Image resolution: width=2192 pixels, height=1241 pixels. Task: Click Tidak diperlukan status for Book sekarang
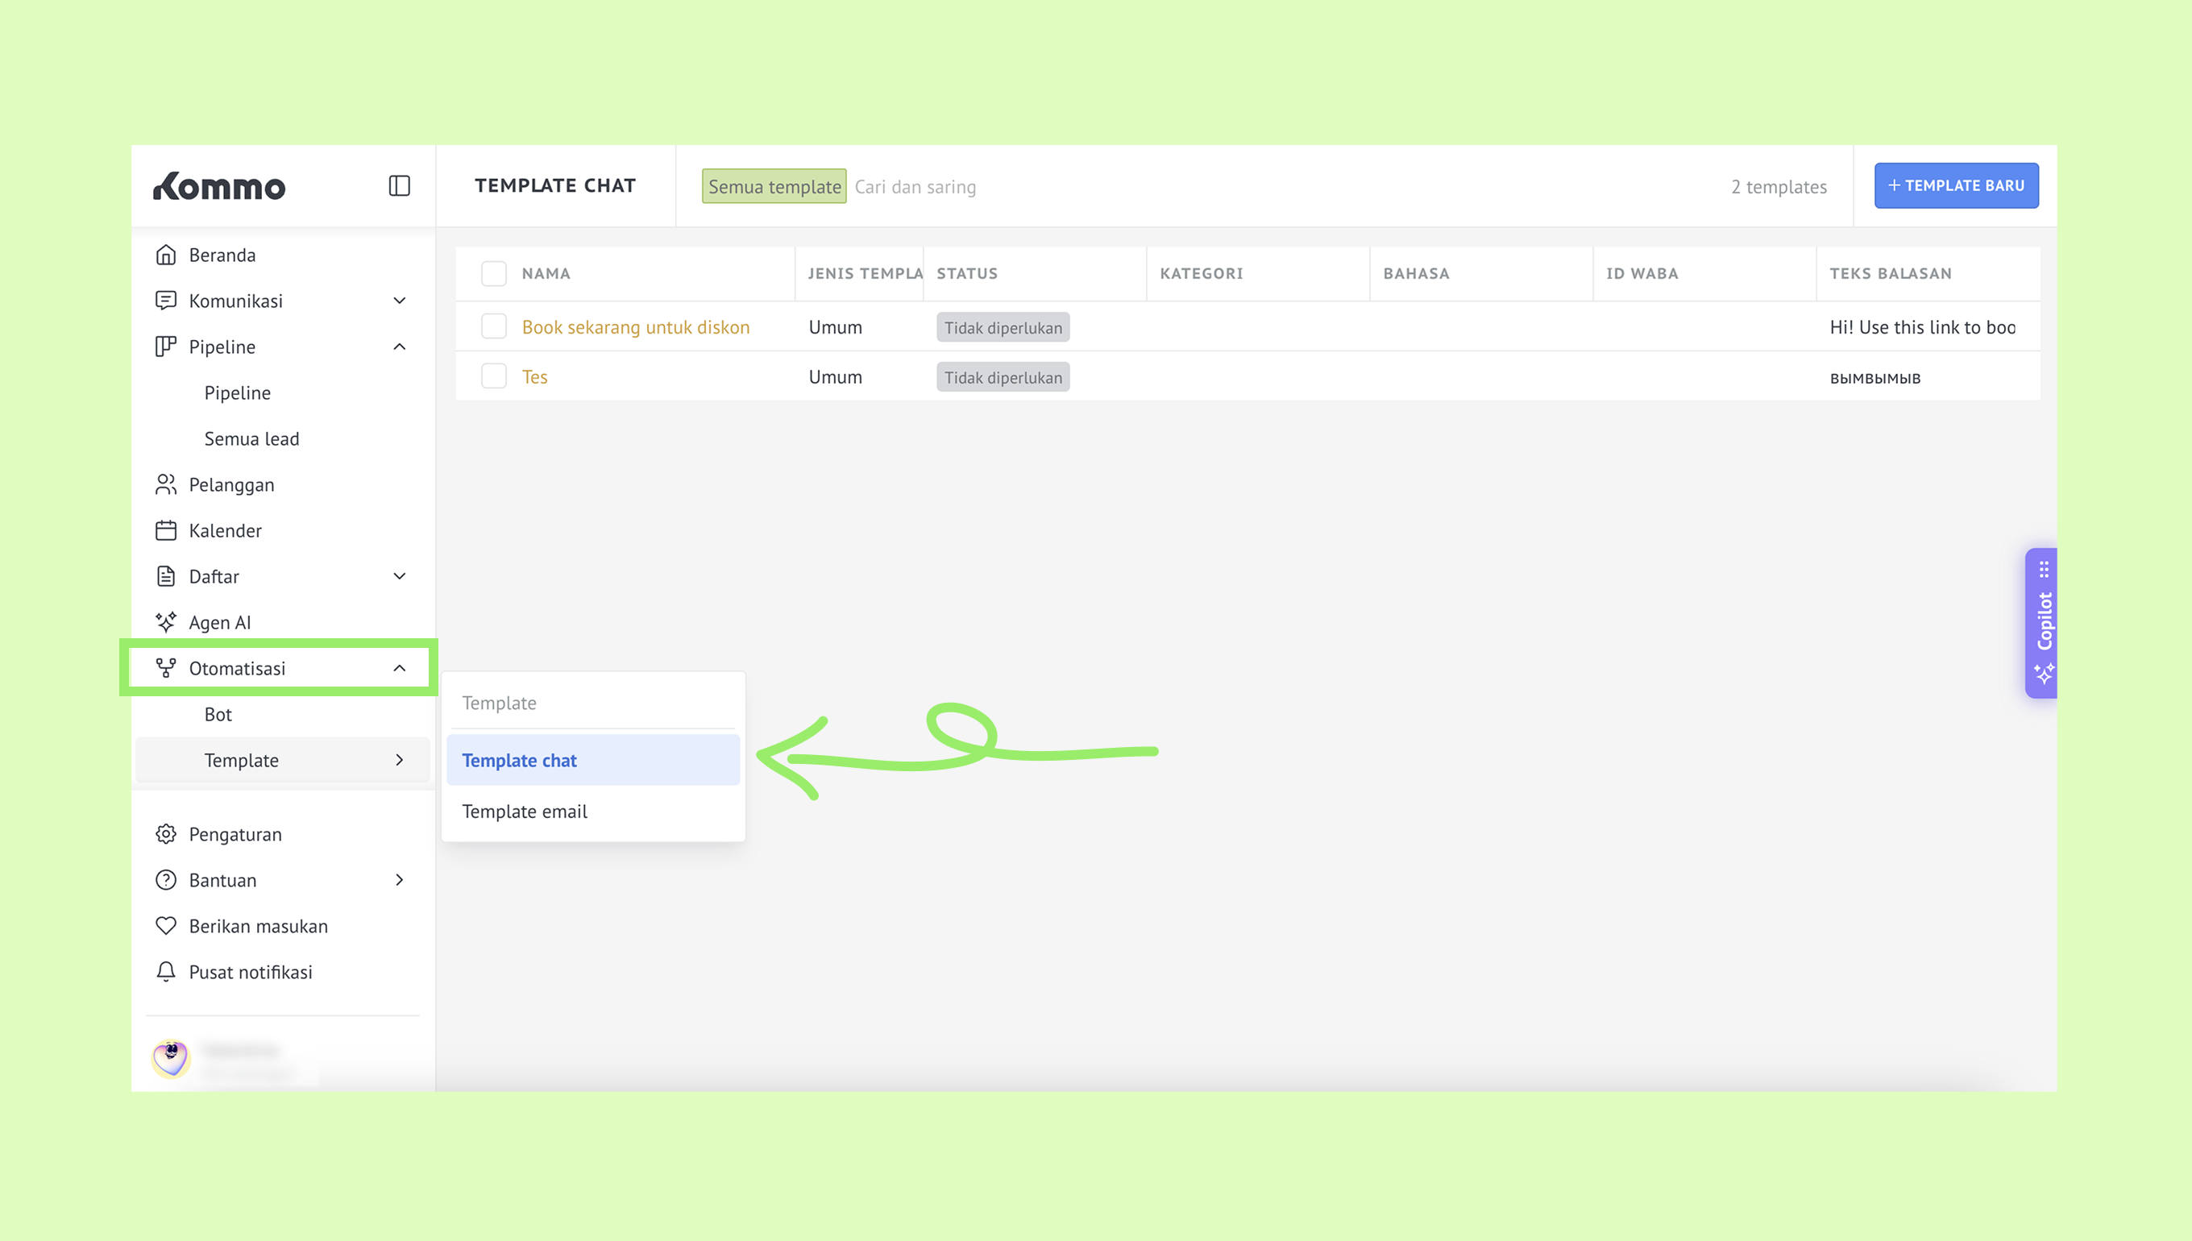click(1003, 327)
